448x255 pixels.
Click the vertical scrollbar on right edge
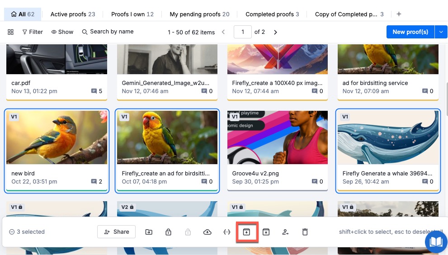pyautogui.click(x=446, y=99)
